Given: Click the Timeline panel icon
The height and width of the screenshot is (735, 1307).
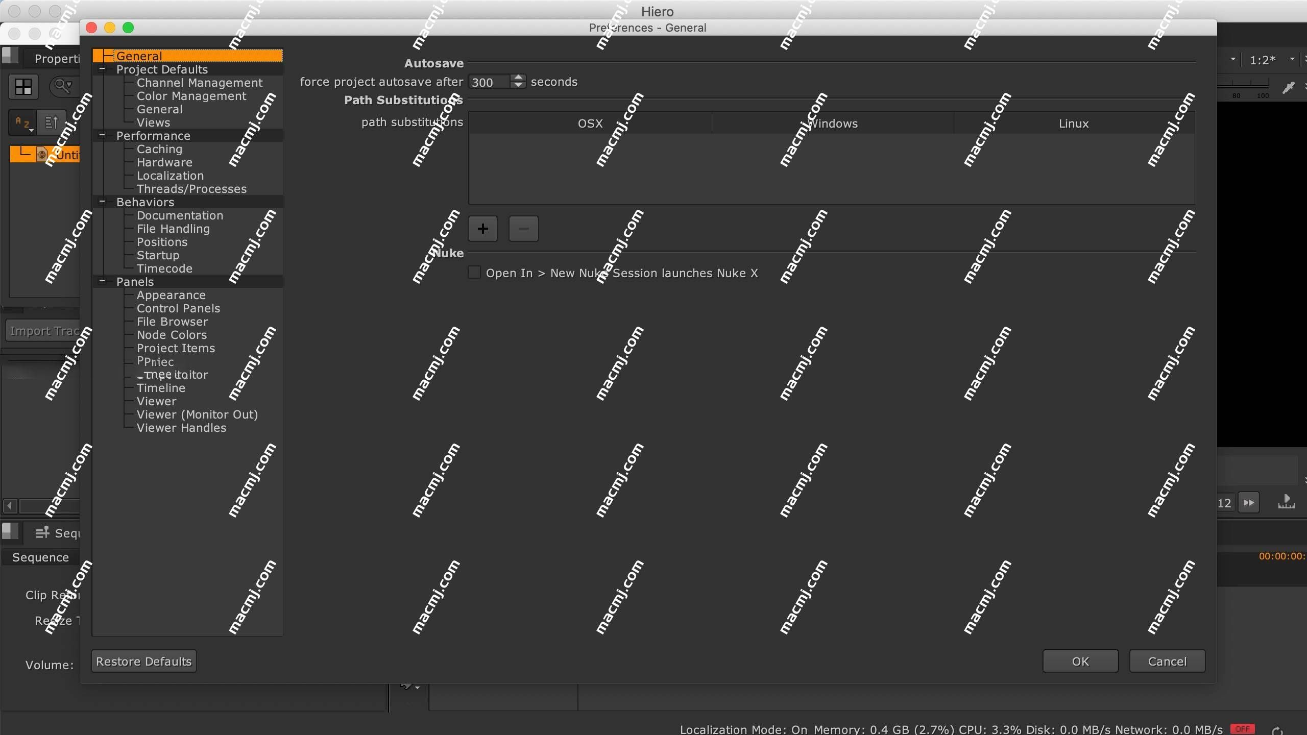Looking at the screenshot, I should click(160, 388).
